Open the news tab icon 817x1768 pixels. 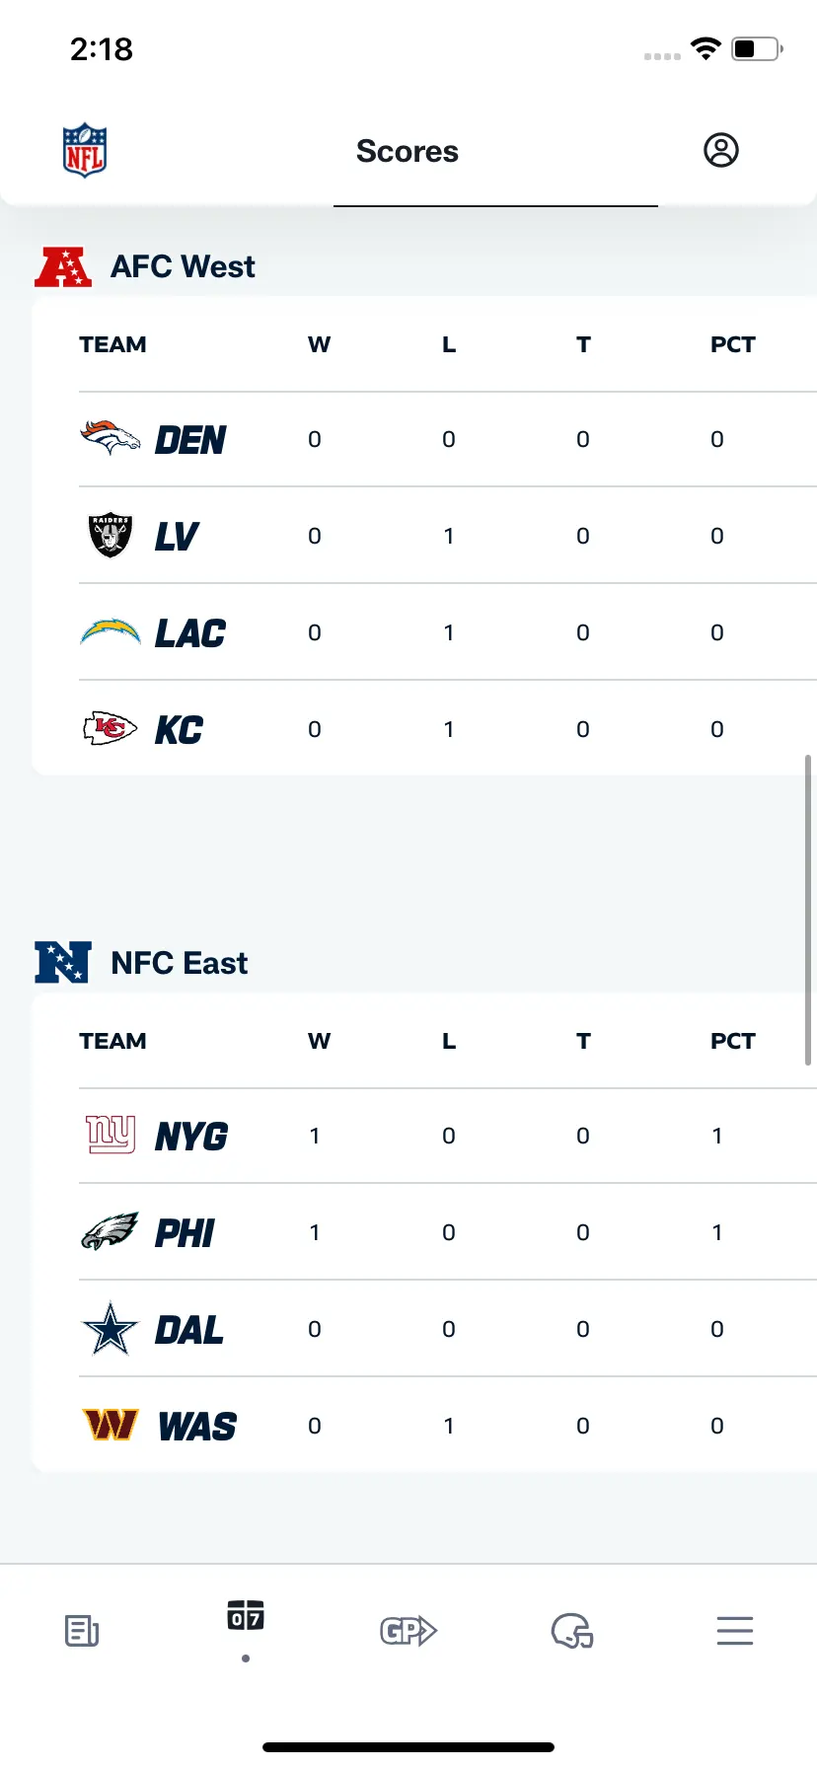(x=82, y=1631)
